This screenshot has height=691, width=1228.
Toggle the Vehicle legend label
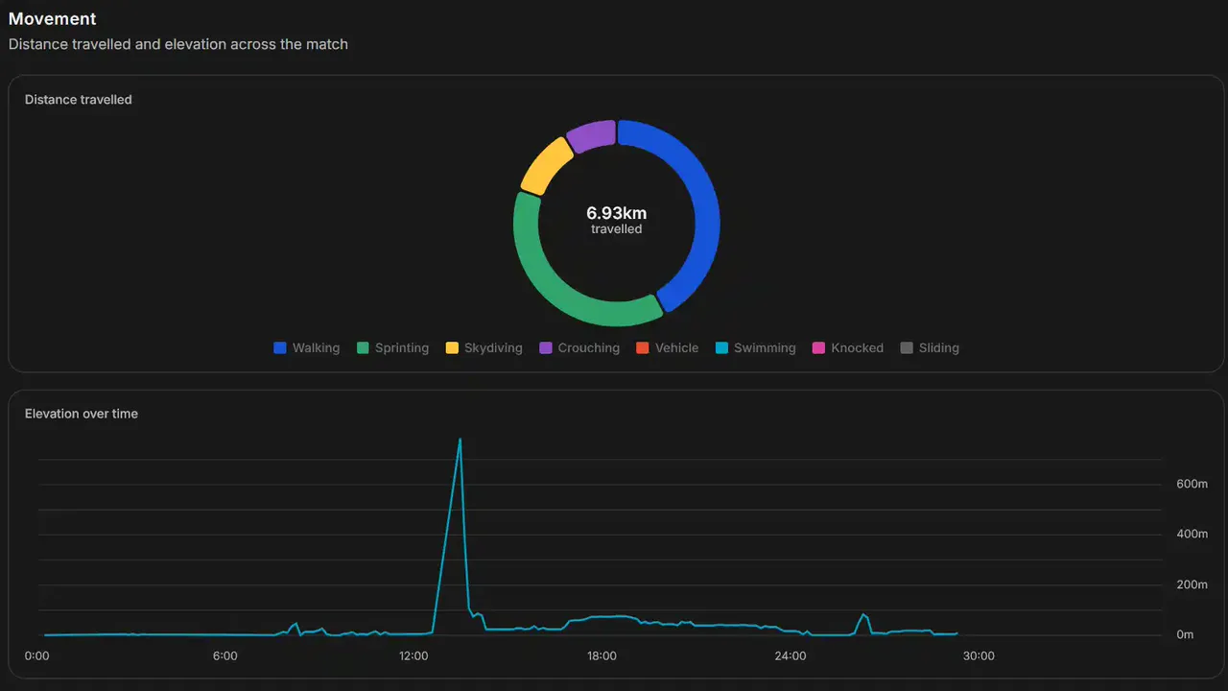(676, 348)
